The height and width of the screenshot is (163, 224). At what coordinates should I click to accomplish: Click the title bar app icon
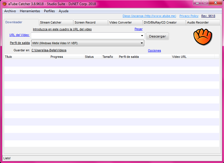5,4
